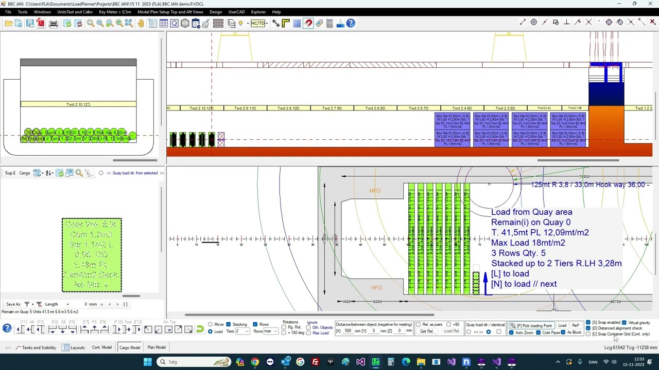Image resolution: width=659 pixels, height=370 pixels.
Task: Toggle [S] Snap enabled checkbox
Action: [x=588, y=323]
